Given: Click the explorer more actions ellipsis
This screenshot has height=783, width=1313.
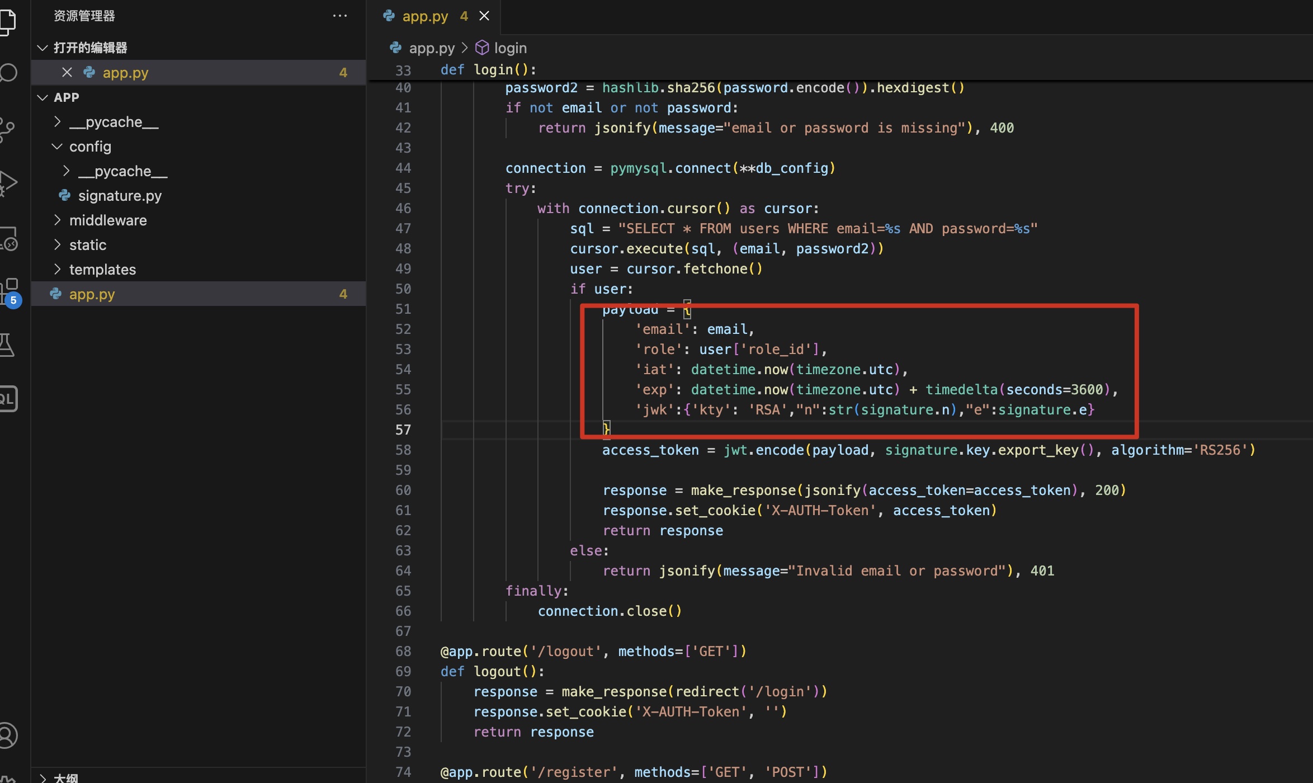Looking at the screenshot, I should click(339, 16).
